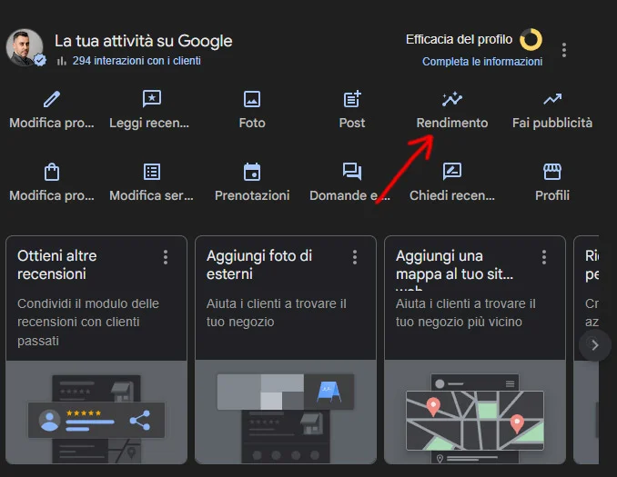Click the map illustration thumbnail
This screenshot has height=477, width=617.
[x=475, y=412]
